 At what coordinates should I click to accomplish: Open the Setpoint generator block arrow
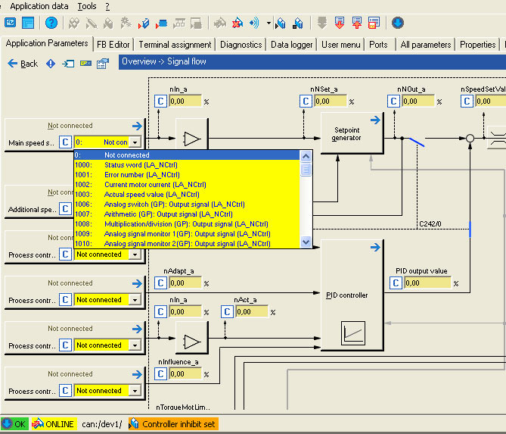374,120
